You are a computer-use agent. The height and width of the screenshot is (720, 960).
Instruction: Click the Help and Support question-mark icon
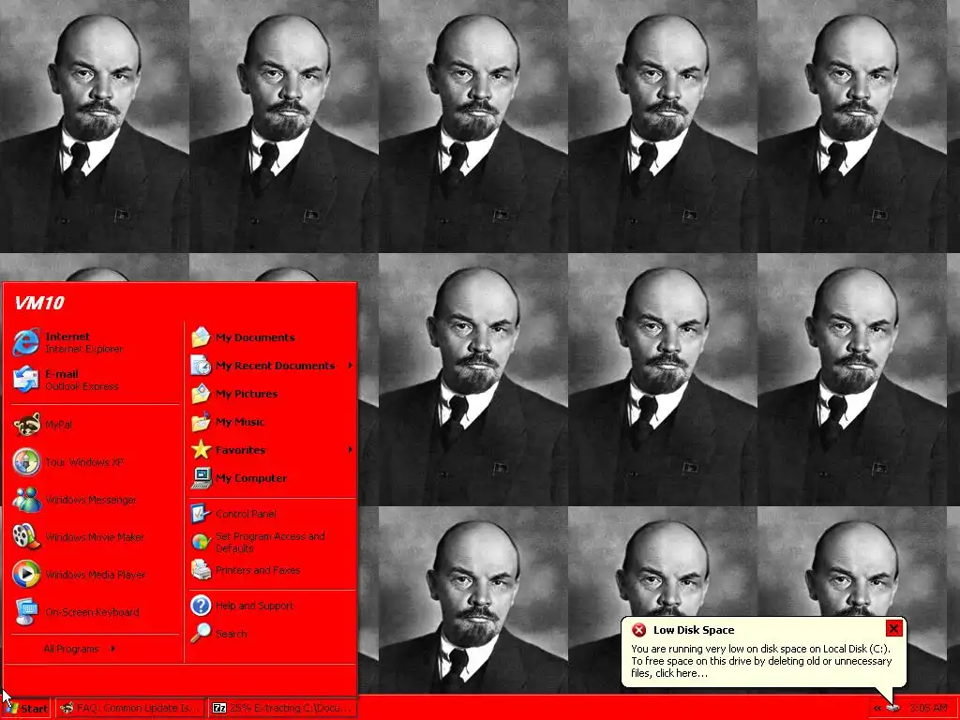pos(201,606)
